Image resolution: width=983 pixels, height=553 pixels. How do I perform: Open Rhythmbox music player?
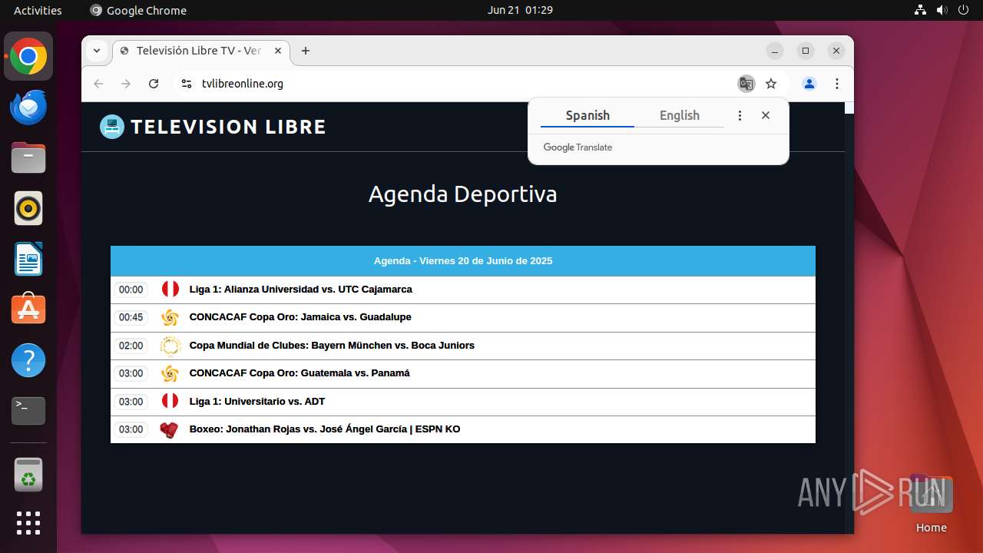coord(28,208)
